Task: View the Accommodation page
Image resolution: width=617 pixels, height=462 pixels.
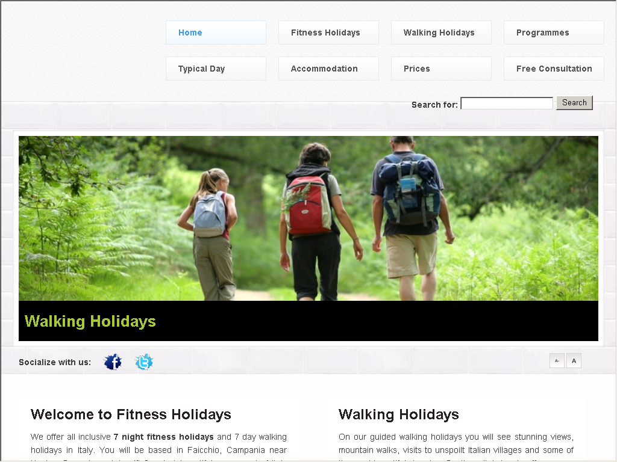Action: [328, 69]
